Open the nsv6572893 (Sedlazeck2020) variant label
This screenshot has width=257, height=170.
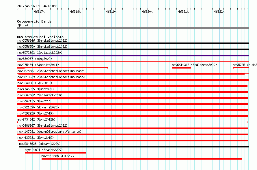coord(40,53)
